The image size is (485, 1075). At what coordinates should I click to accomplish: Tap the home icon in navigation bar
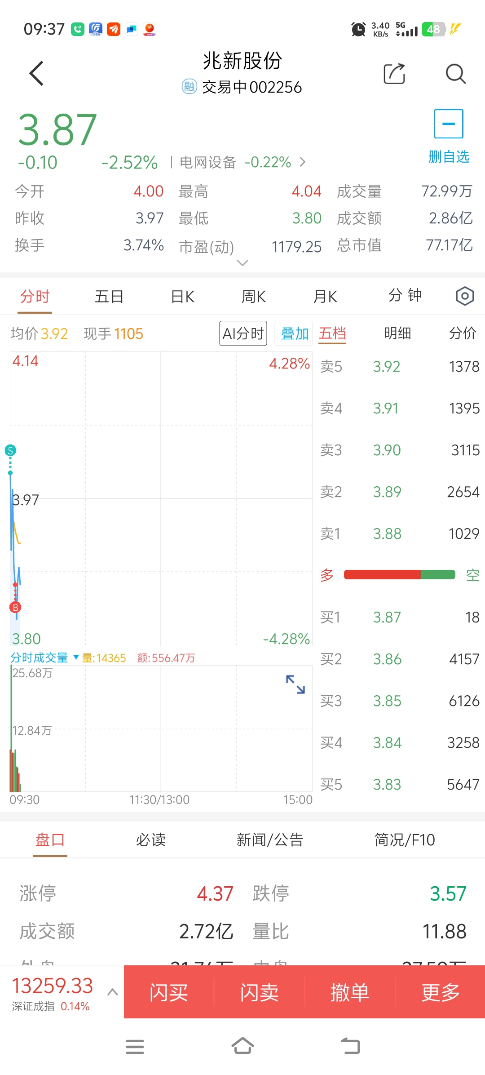click(242, 1046)
